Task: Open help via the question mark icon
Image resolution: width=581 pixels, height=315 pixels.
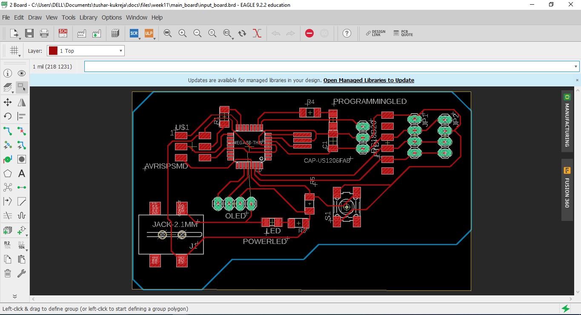Action: [347, 33]
